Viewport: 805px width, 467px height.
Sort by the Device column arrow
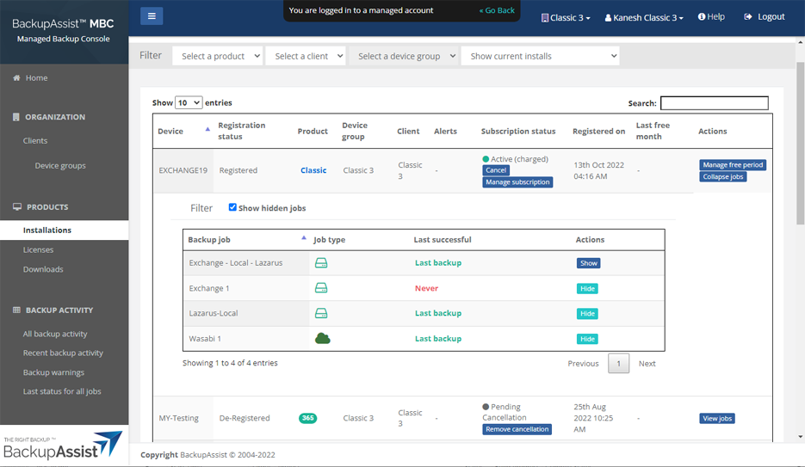click(x=207, y=129)
